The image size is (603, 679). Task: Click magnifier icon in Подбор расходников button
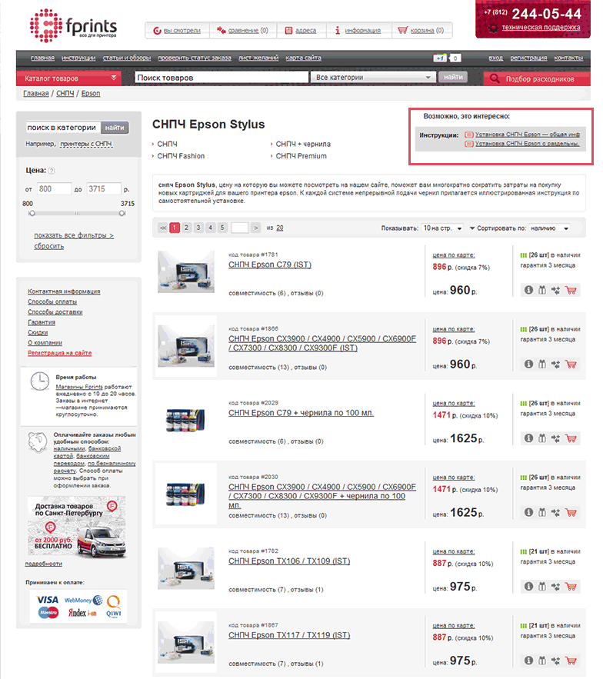coord(495,78)
